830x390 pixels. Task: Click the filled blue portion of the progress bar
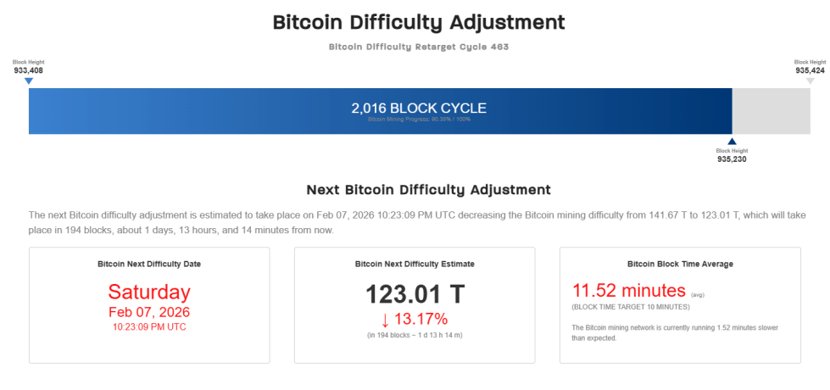[212, 111]
